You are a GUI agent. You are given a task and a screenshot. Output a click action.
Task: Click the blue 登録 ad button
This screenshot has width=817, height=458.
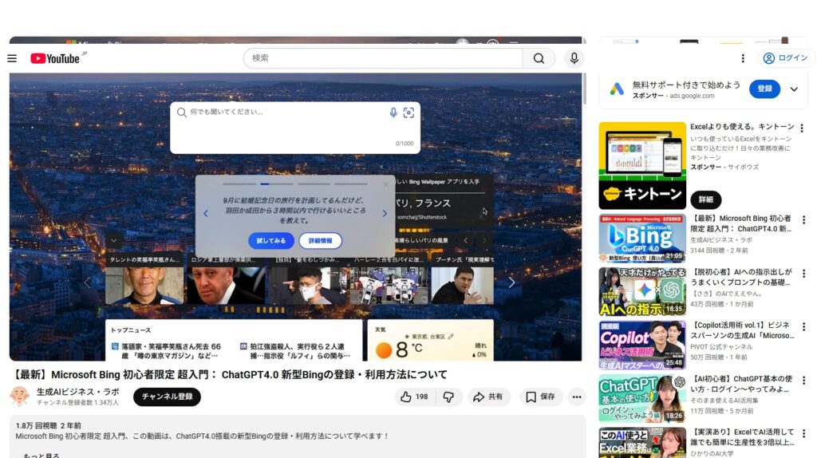tap(764, 89)
